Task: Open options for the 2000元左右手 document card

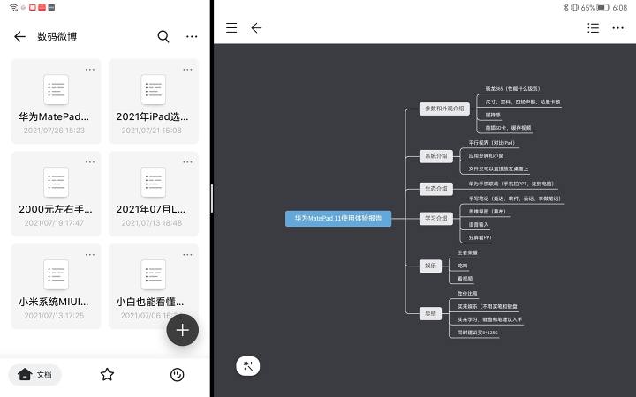Action: point(90,162)
